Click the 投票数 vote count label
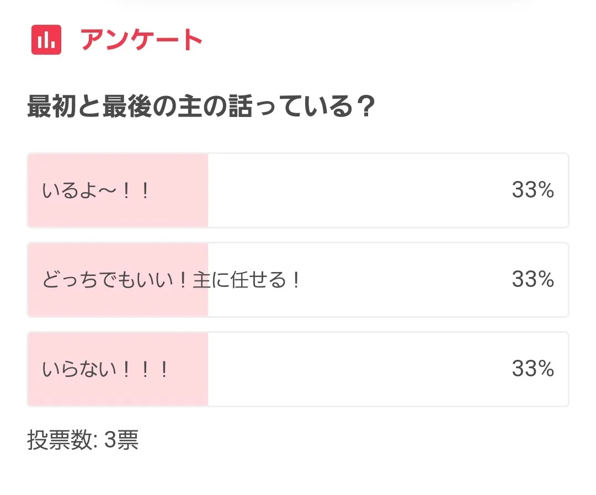The width and height of the screenshot is (596, 495). point(62,440)
